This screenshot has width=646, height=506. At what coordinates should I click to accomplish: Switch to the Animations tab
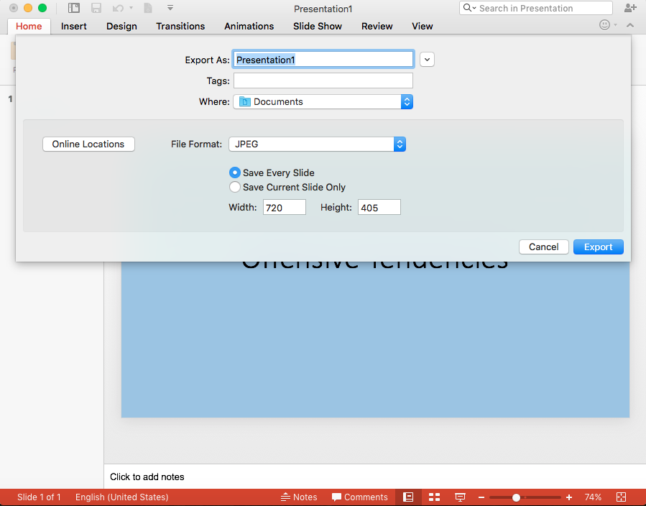click(x=249, y=26)
